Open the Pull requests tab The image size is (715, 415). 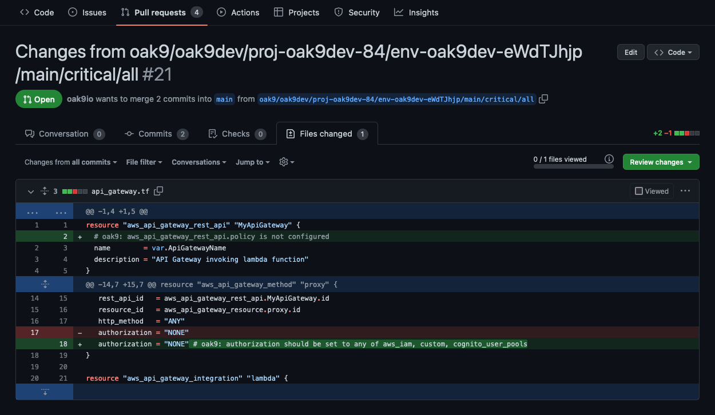point(162,13)
